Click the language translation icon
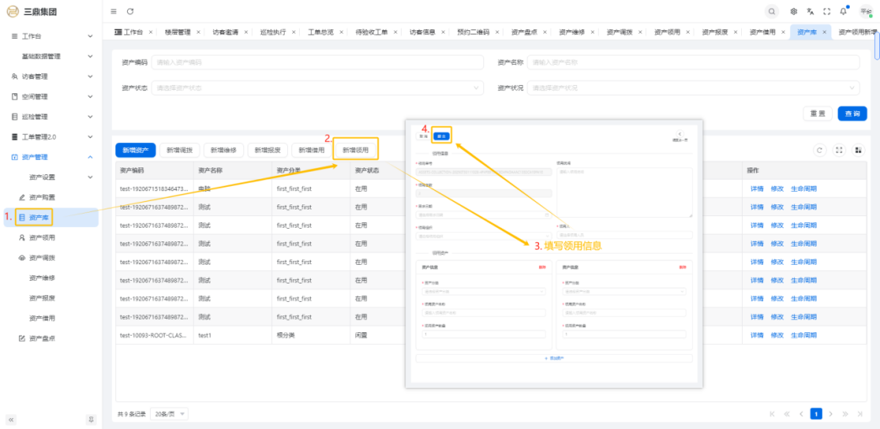Image resolution: width=880 pixels, height=429 pixels. (810, 11)
